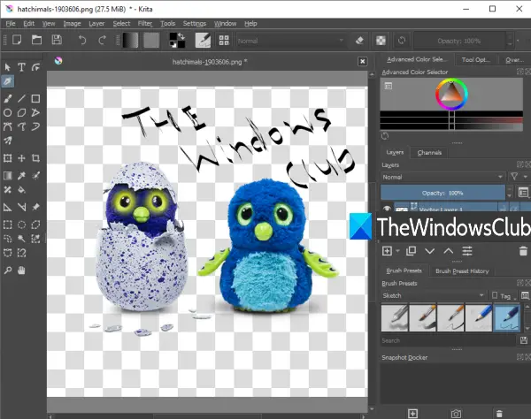Open the Fill Gradients button in toolbar
Image resolution: width=531 pixels, height=419 pixels.
tap(130, 41)
